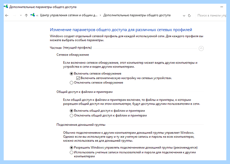Collapse the 'Частная' profile section

click(201, 48)
